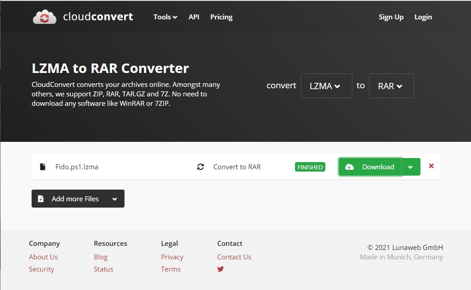
Task: Click the CloudConvert cloud logo icon
Action: pyautogui.click(x=45, y=17)
